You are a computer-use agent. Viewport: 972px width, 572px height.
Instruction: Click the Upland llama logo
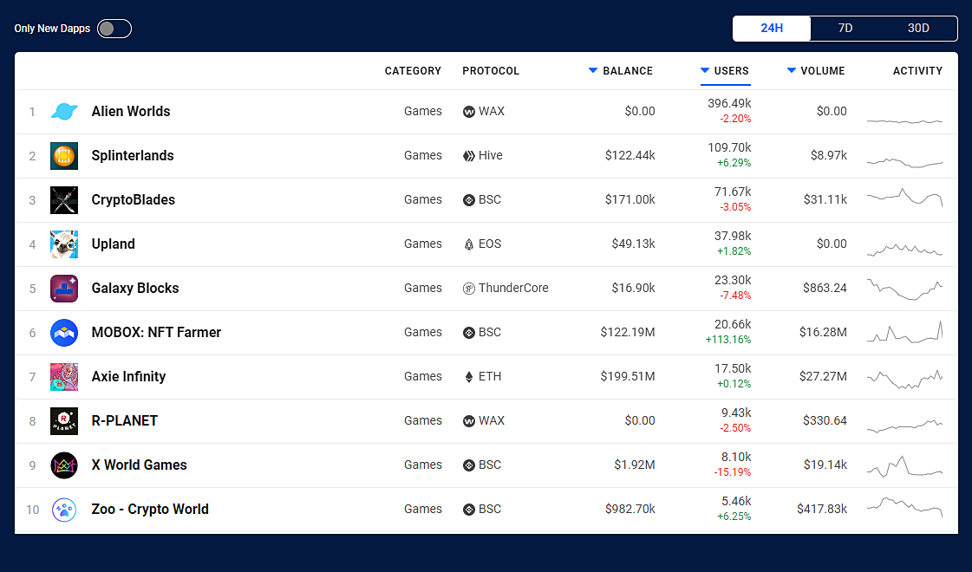(64, 244)
